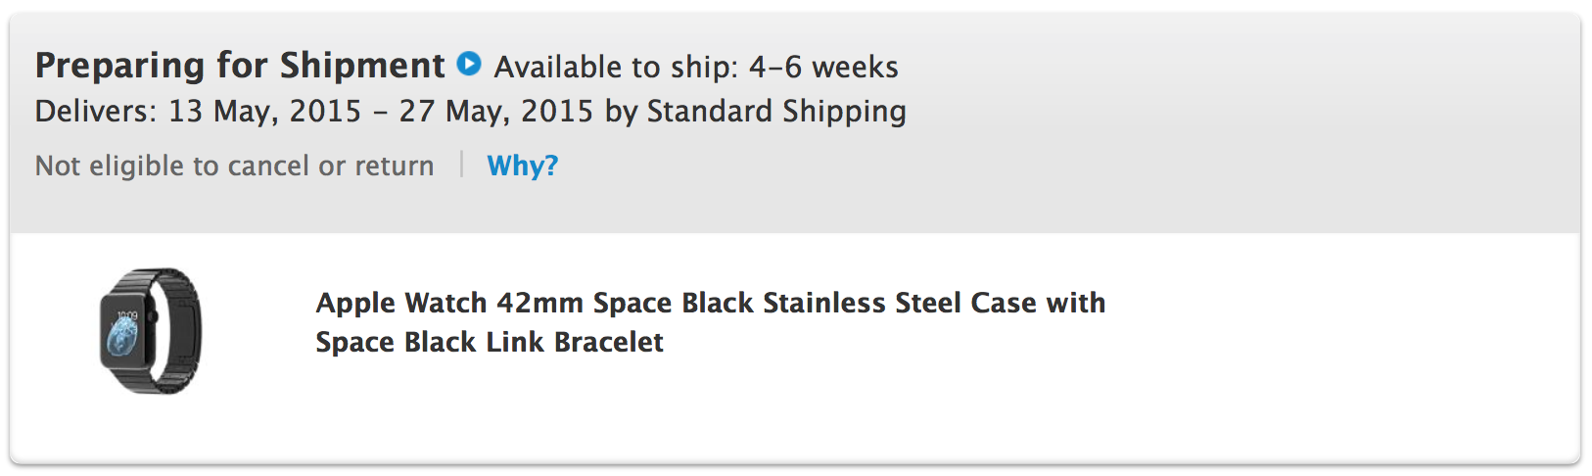Viewport: 1592px width, 476px height.
Task: Click "42mm" in the product title
Action: [x=540, y=303]
